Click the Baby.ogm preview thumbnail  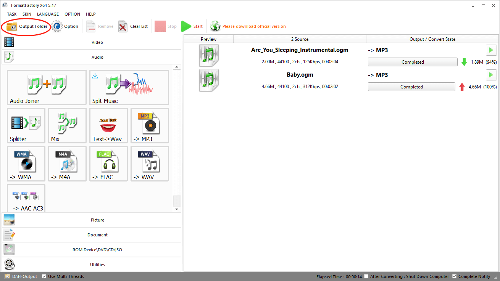click(x=209, y=80)
